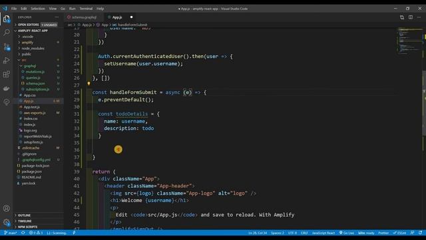
Task: Expand the Open Editors section
Action: pyautogui.click(x=28, y=25)
